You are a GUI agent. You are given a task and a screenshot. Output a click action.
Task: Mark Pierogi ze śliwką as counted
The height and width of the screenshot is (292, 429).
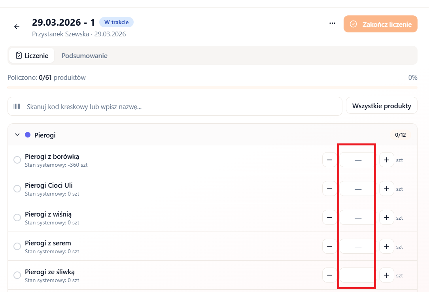[17, 275]
